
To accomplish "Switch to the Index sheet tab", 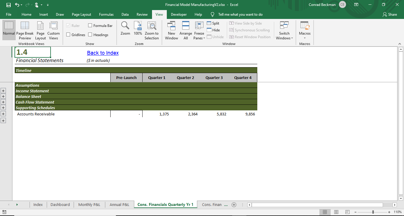I will tap(38, 204).
